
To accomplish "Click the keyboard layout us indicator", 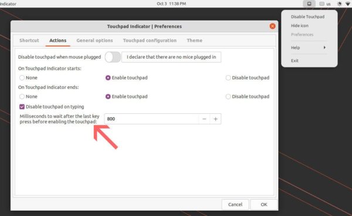I will pos(325,4).
